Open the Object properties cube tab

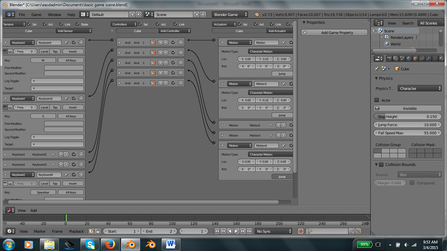(x=415, y=59)
